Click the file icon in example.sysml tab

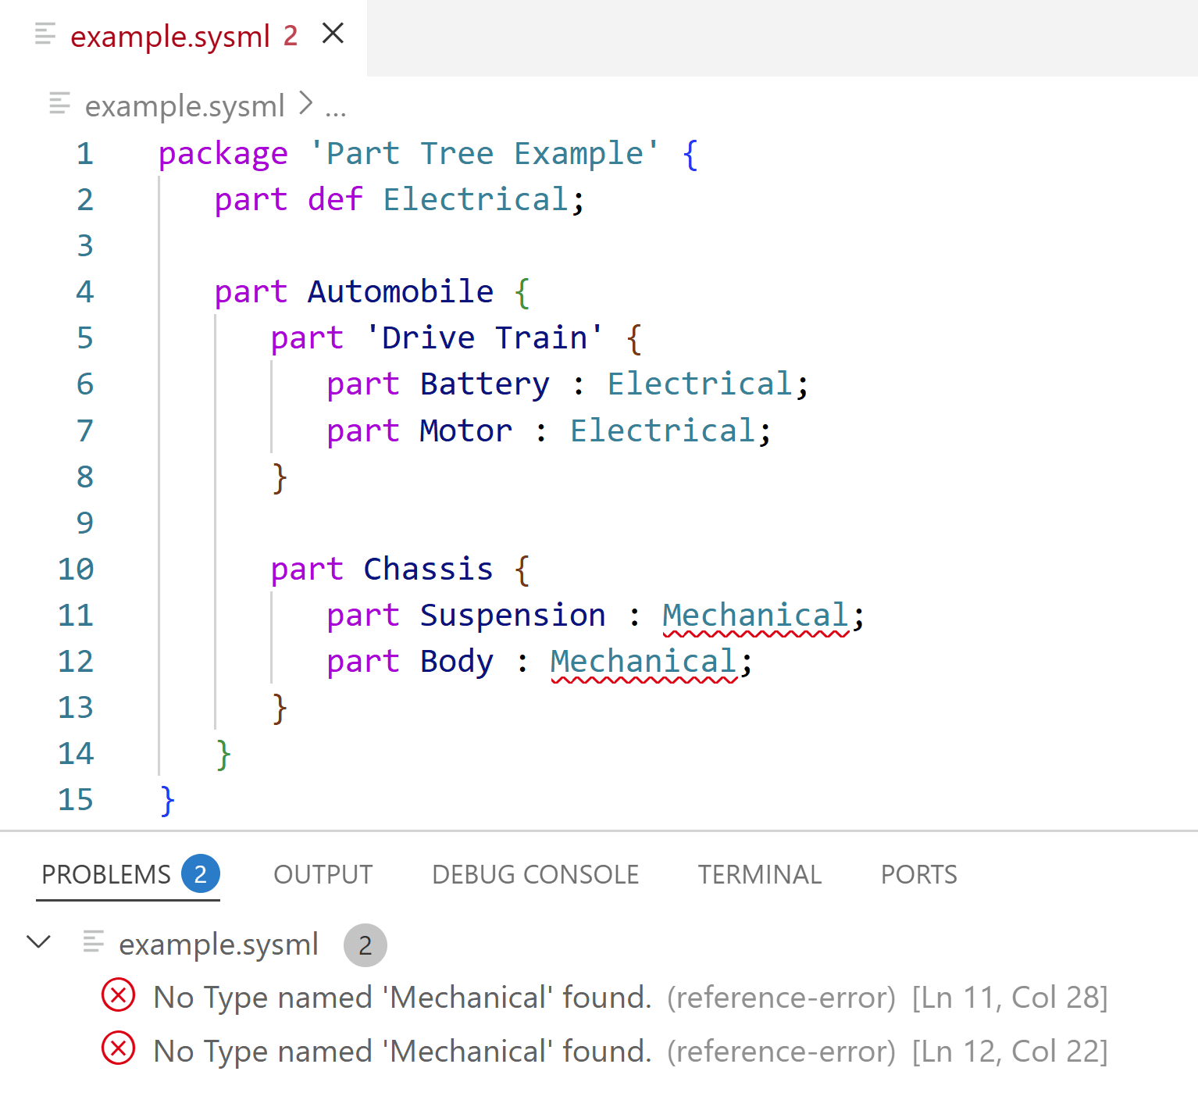[46, 34]
